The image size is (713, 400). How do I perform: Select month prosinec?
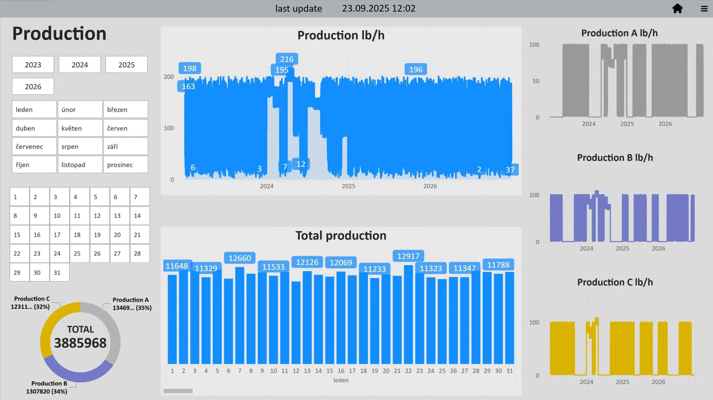pyautogui.click(x=125, y=165)
